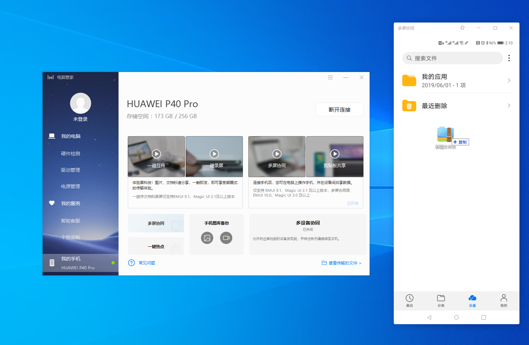Click the 未登录 profile avatar
Screen dimensions: 529x345
click(x=80, y=103)
